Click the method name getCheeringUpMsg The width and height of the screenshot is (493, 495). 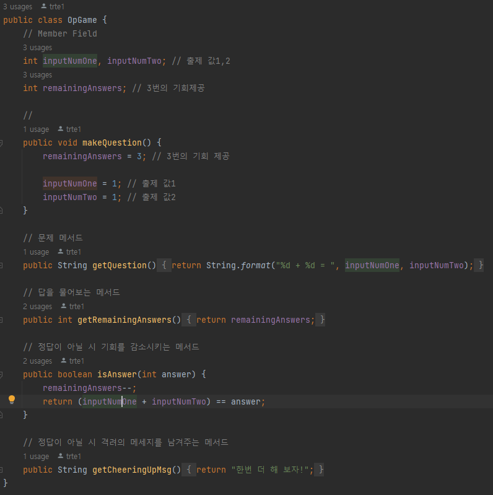click(x=132, y=470)
